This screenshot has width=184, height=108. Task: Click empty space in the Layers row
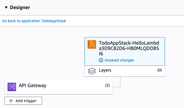coord(134,71)
